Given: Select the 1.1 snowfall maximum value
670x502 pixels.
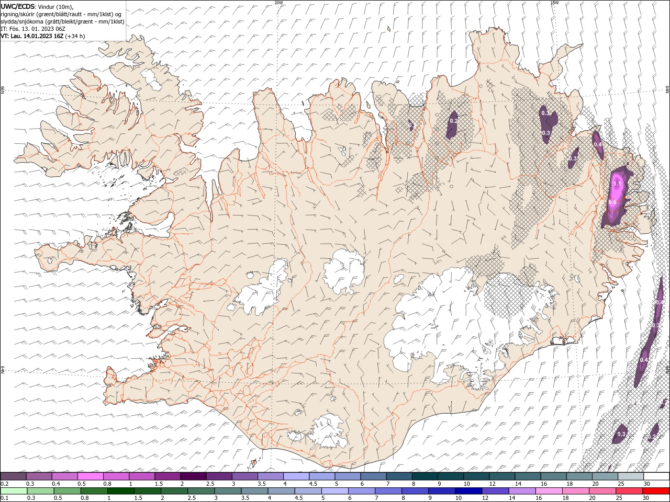Looking at the screenshot, I should 617,184.
